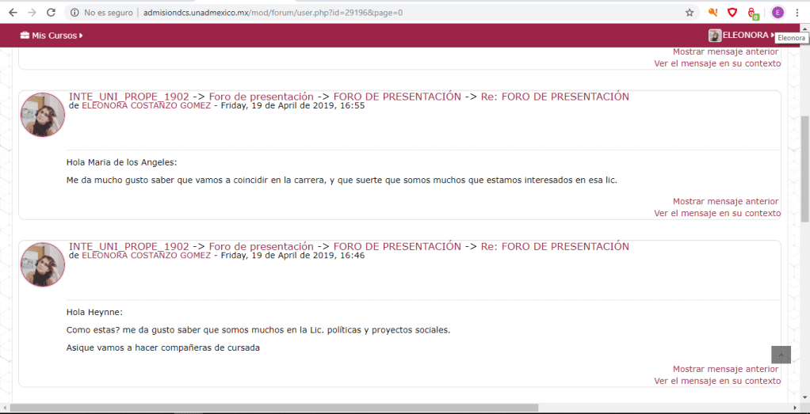
Task: Open Chrome's three-dot menu
Action: (797, 13)
